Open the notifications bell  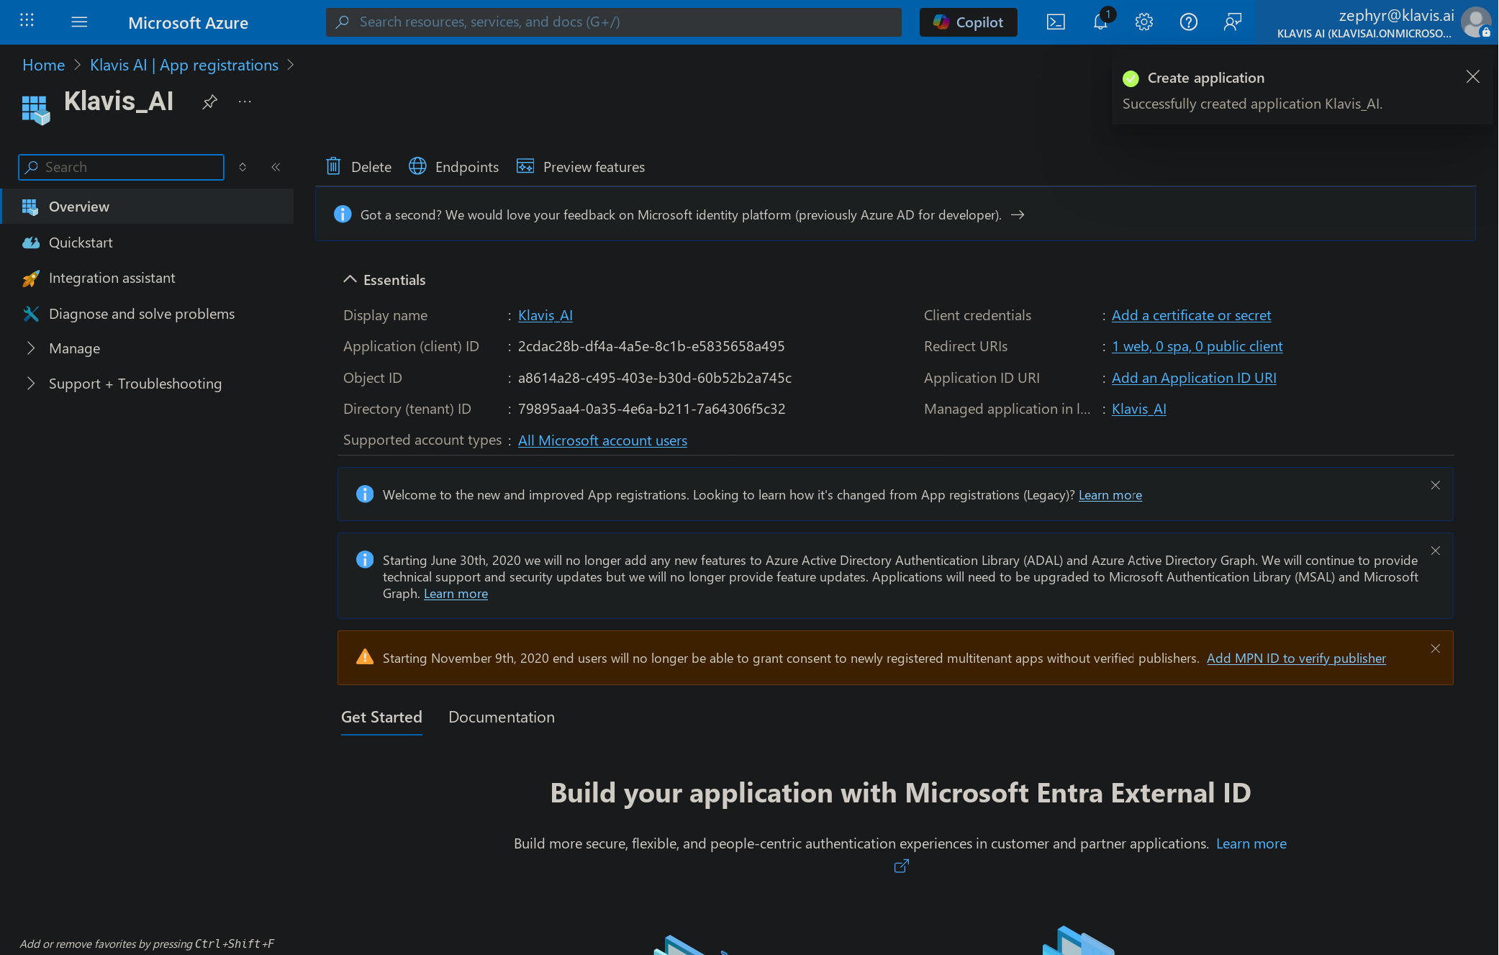[1100, 22]
